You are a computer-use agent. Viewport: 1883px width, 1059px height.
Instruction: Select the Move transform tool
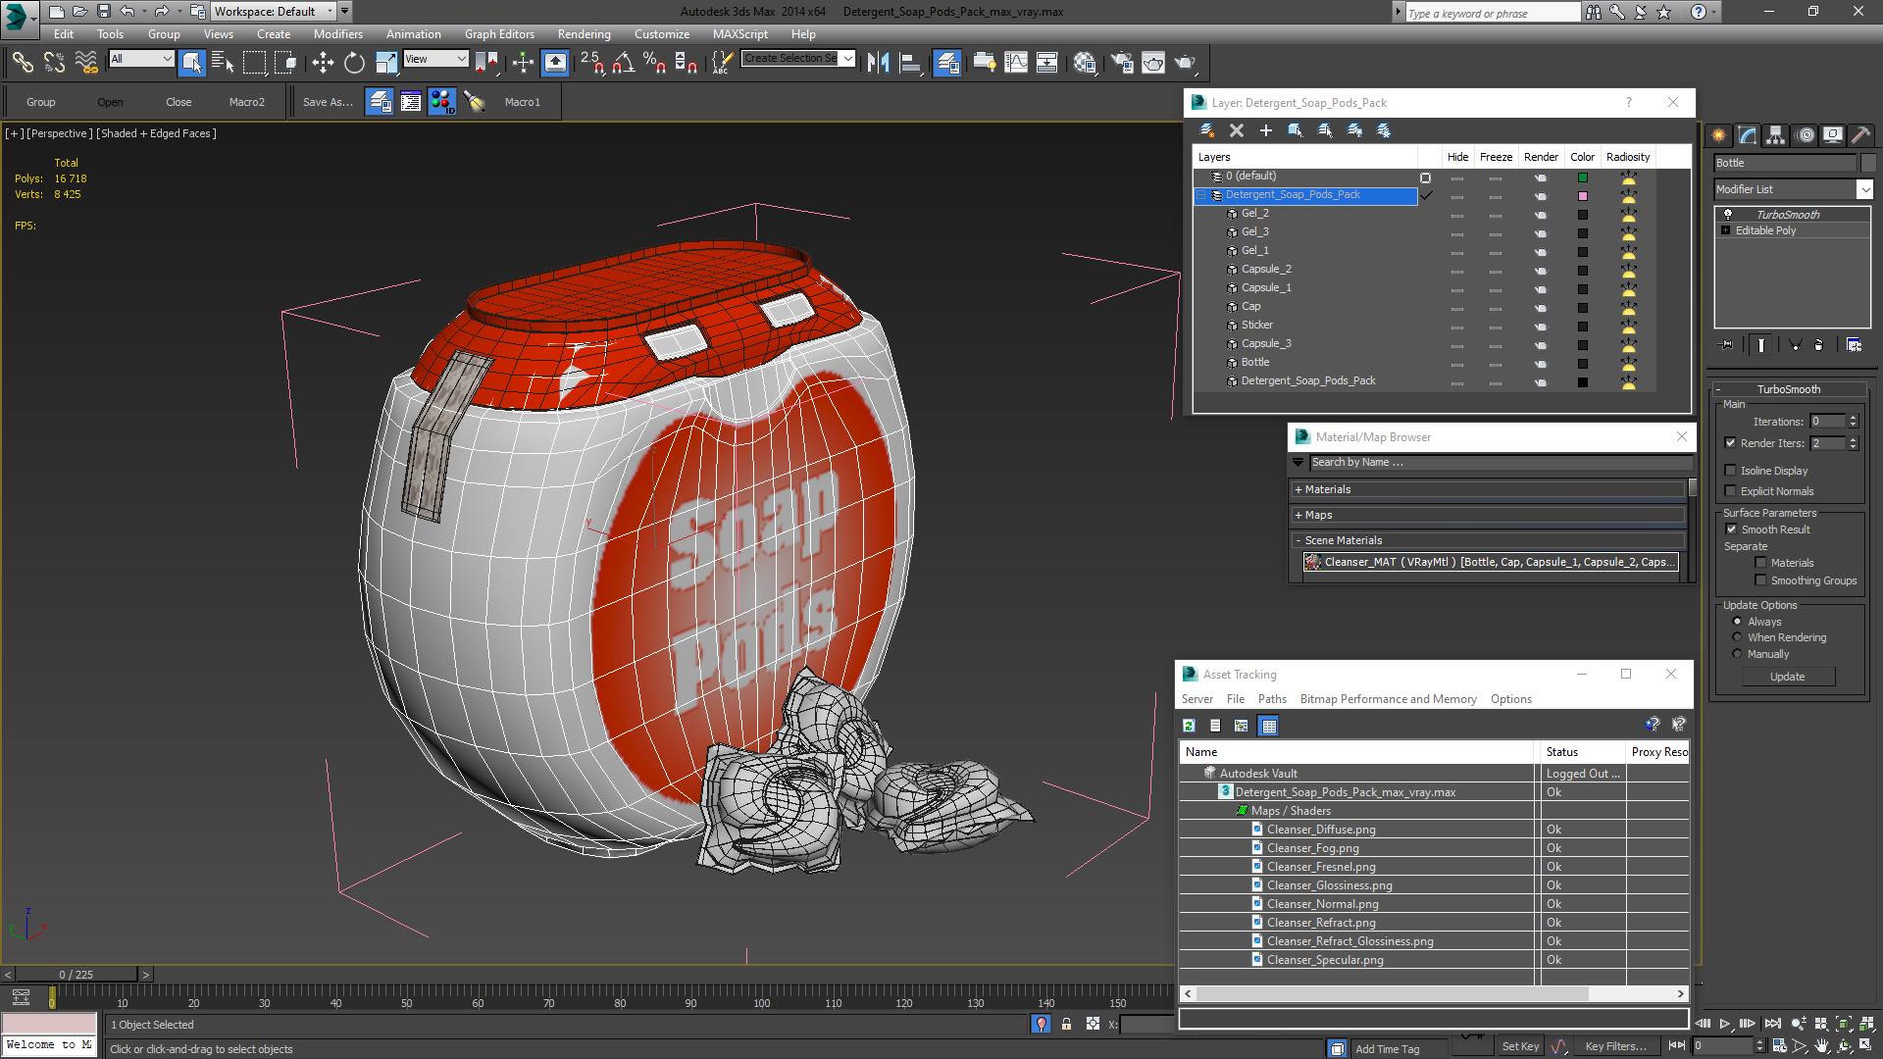(x=323, y=63)
